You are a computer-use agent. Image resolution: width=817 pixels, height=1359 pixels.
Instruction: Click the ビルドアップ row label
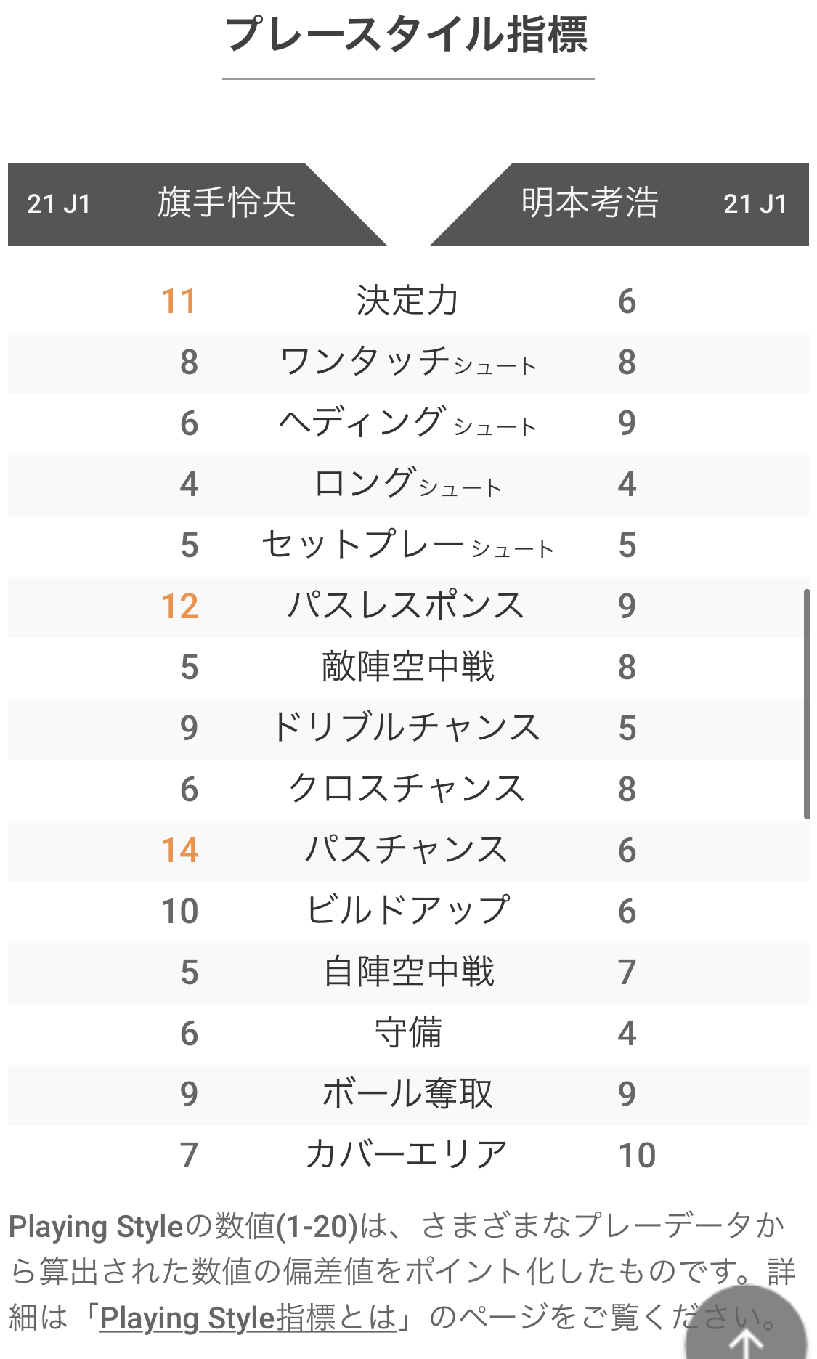[x=407, y=911]
